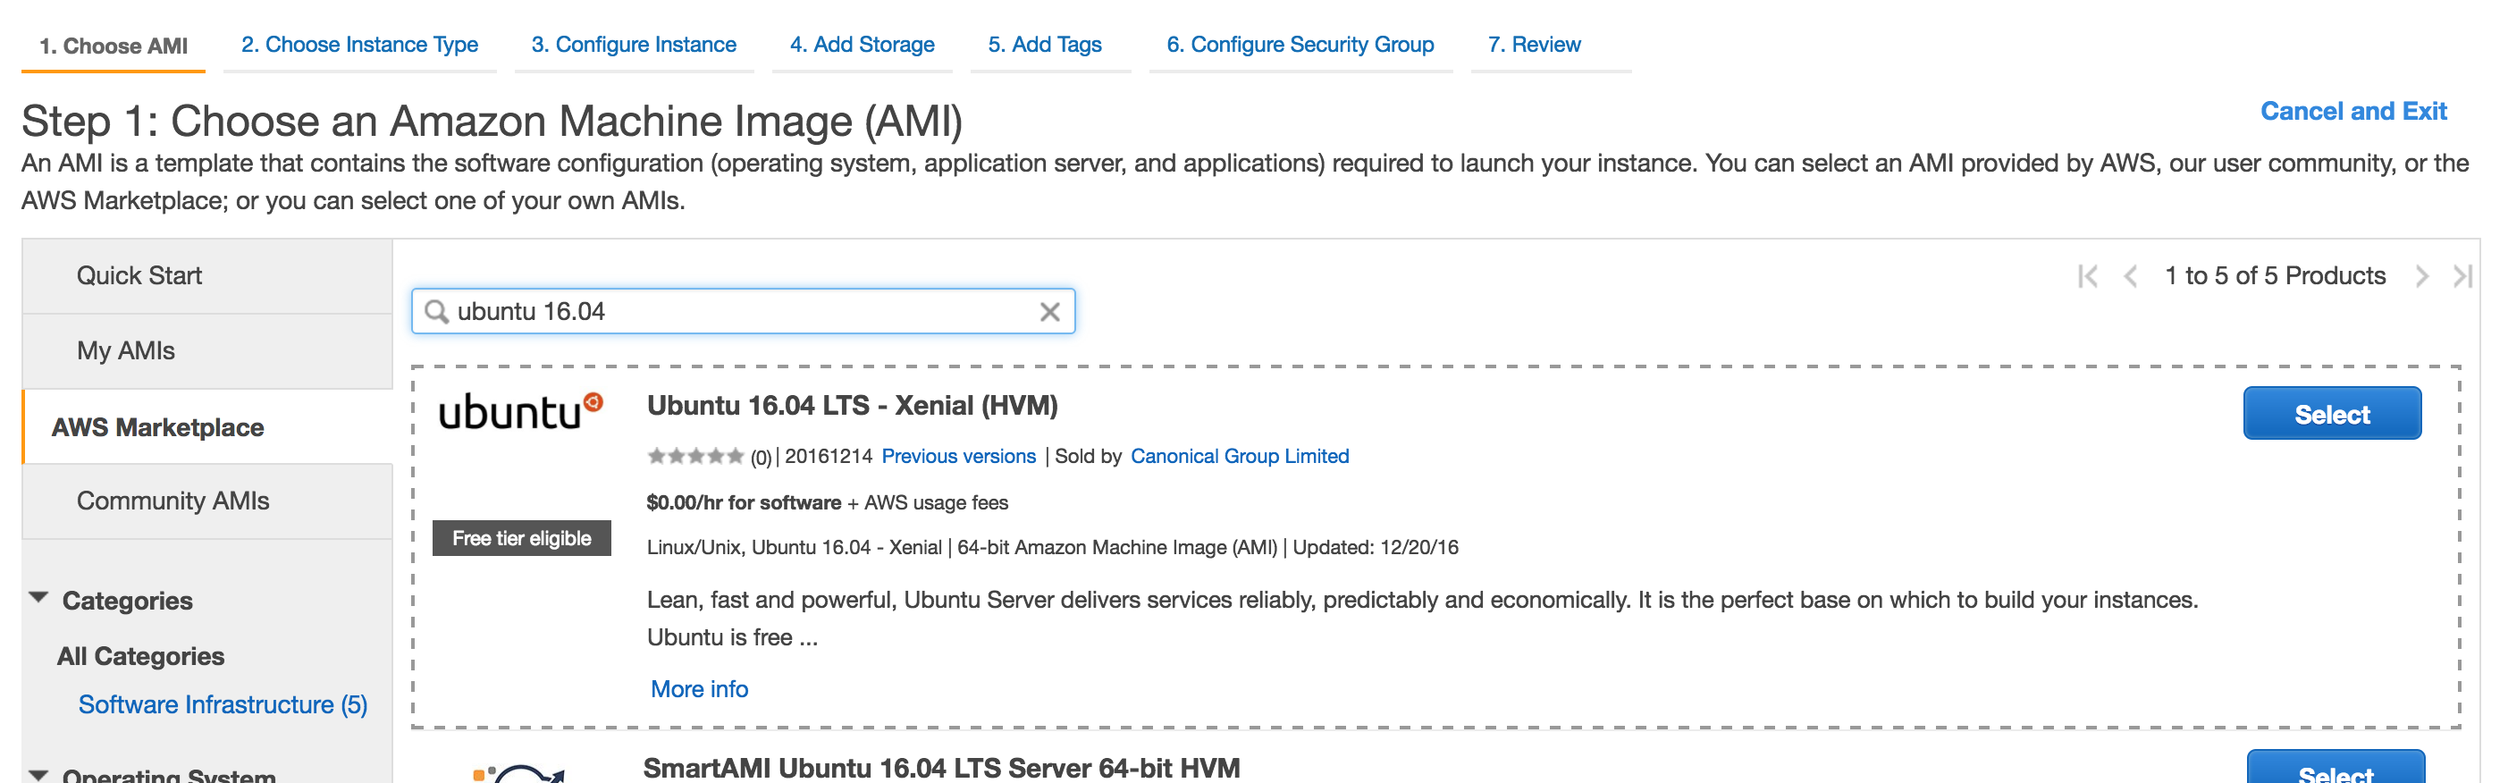The width and height of the screenshot is (2508, 783).
Task: Open the Add Storage step
Action: pyautogui.click(x=862, y=45)
